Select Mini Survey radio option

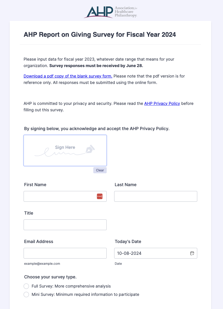point(26,295)
